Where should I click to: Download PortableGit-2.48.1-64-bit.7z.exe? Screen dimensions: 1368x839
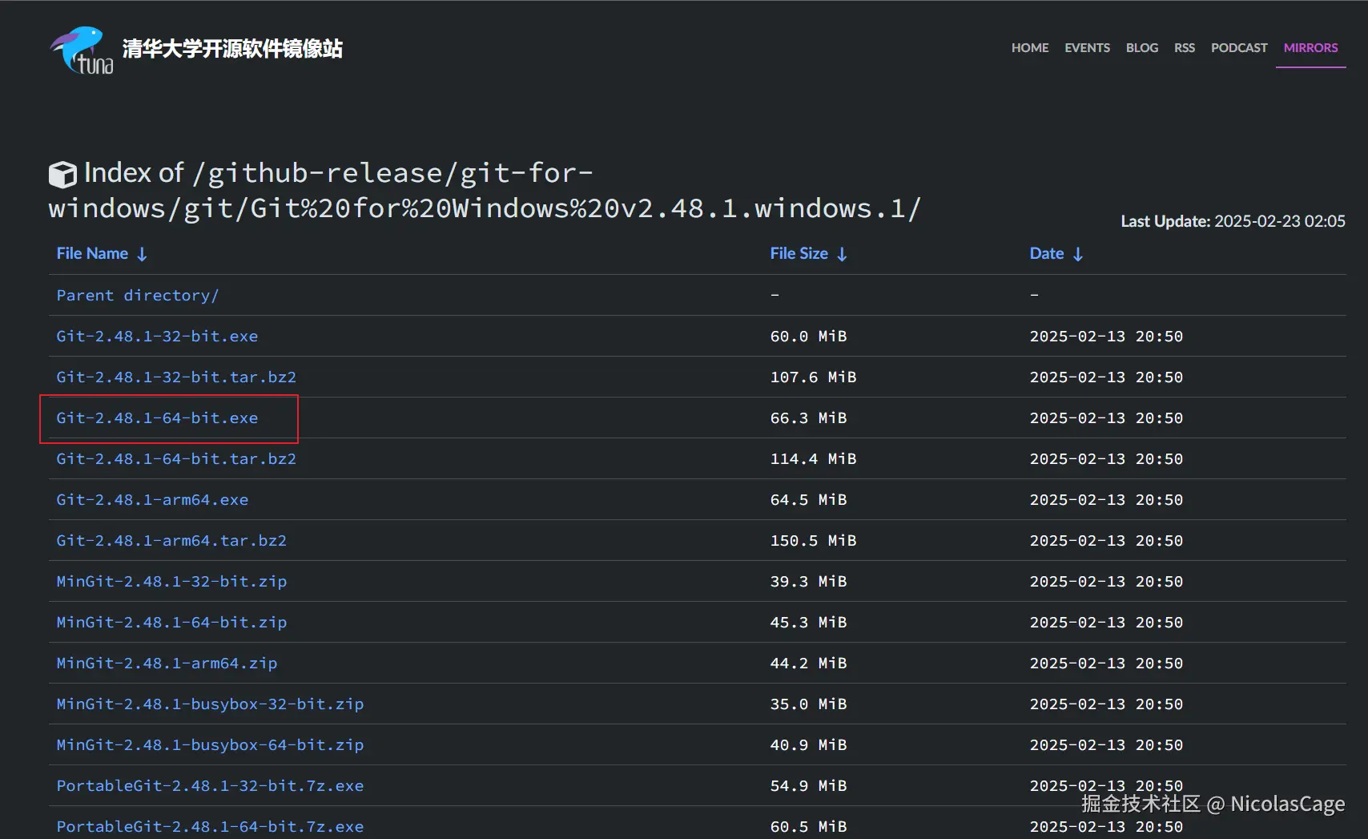point(210,827)
